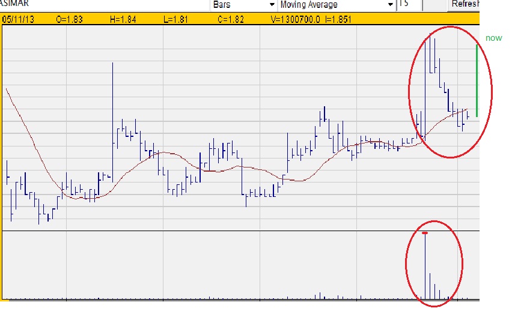This screenshot has width=512, height=314.
Task: Click the C=1.82 close value
Action: (x=231, y=20)
